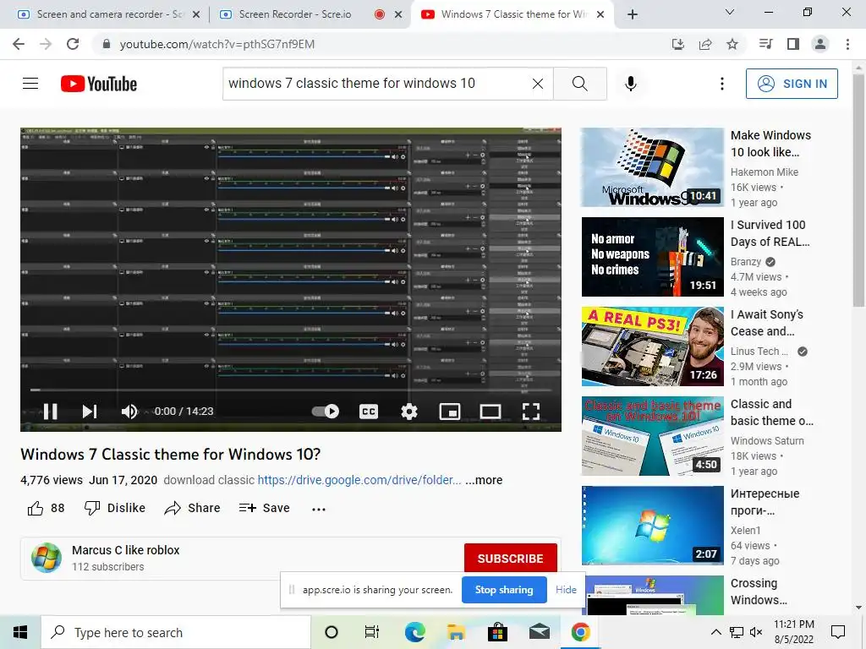Open the Classic and basic theme video title
Image resolution: width=866 pixels, height=649 pixels.
pyautogui.click(x=771, y=412)
